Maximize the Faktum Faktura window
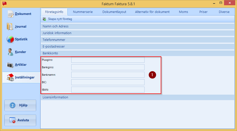237x131 pixels. coord(221,3)
